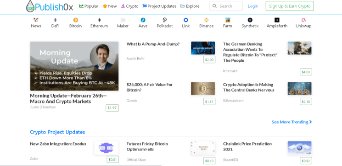This screenshot has width=342, height=166.
Task: Click the $0.10 tip badge
Action: (209, 161)
